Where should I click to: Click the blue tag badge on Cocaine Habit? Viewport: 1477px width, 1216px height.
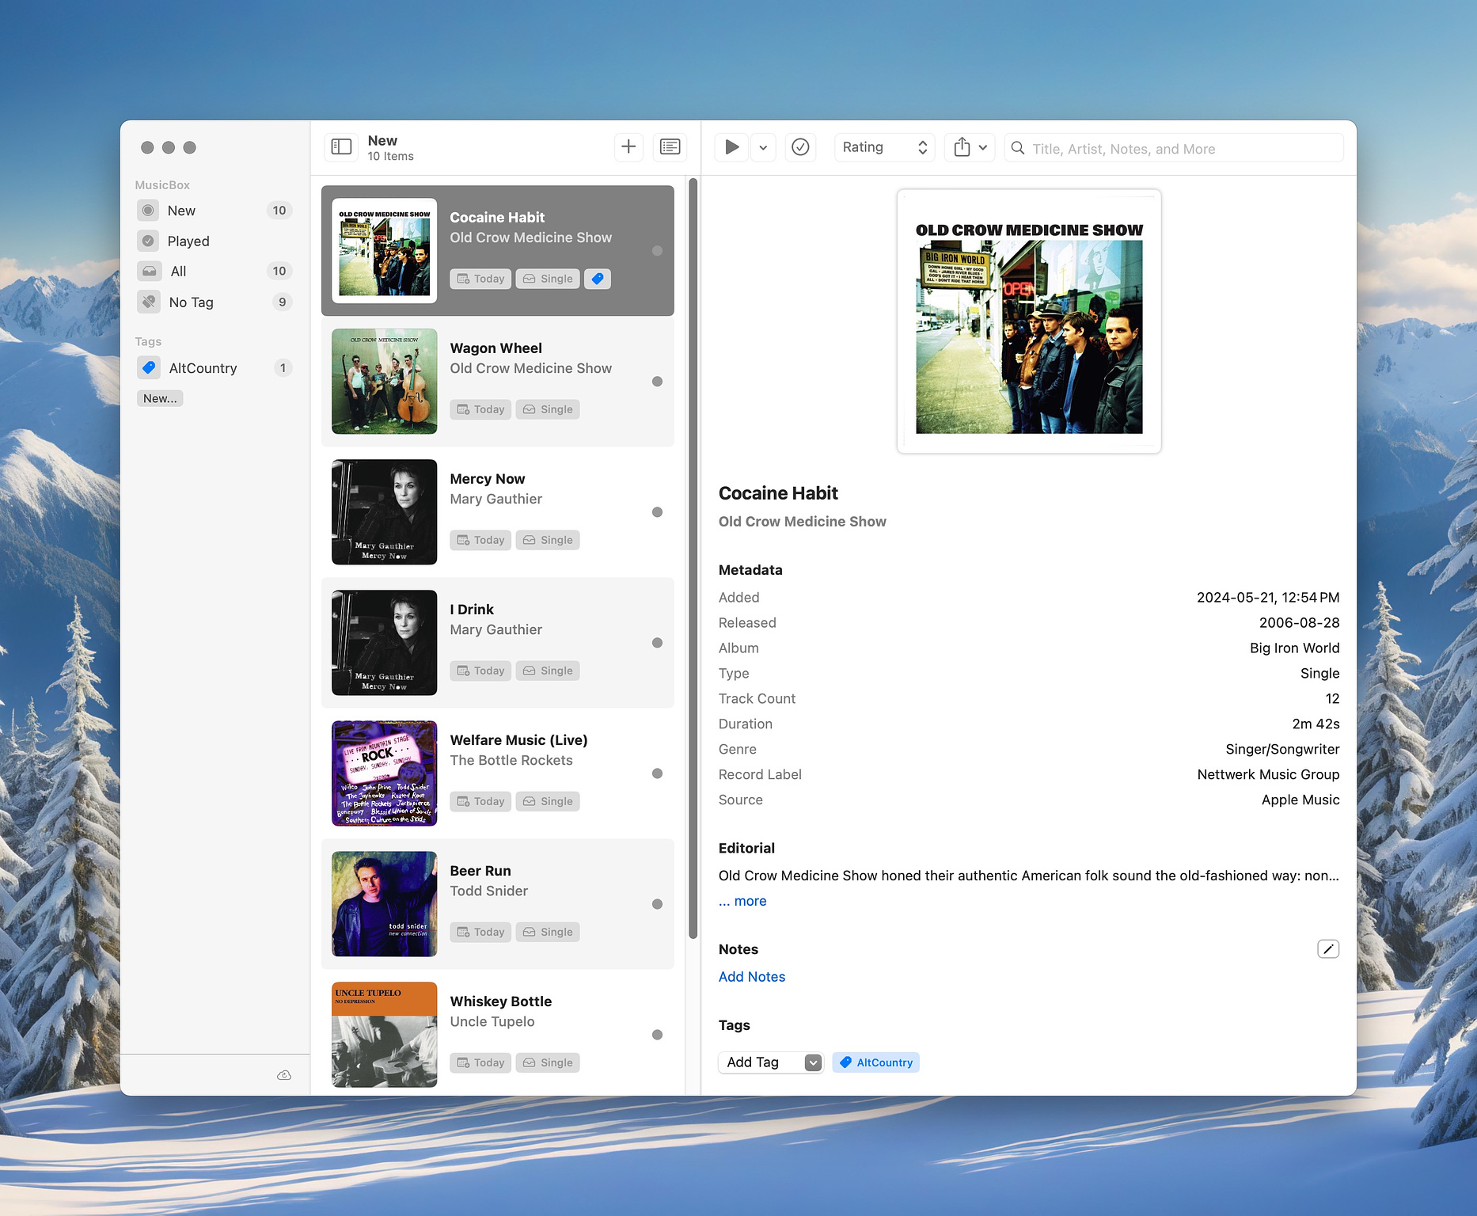[x=598, y=279]
